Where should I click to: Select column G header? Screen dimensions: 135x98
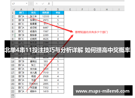[94, 9]
